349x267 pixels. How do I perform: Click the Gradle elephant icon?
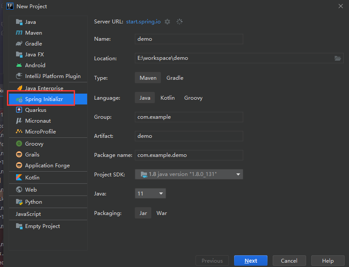click(x=19, y=44)
